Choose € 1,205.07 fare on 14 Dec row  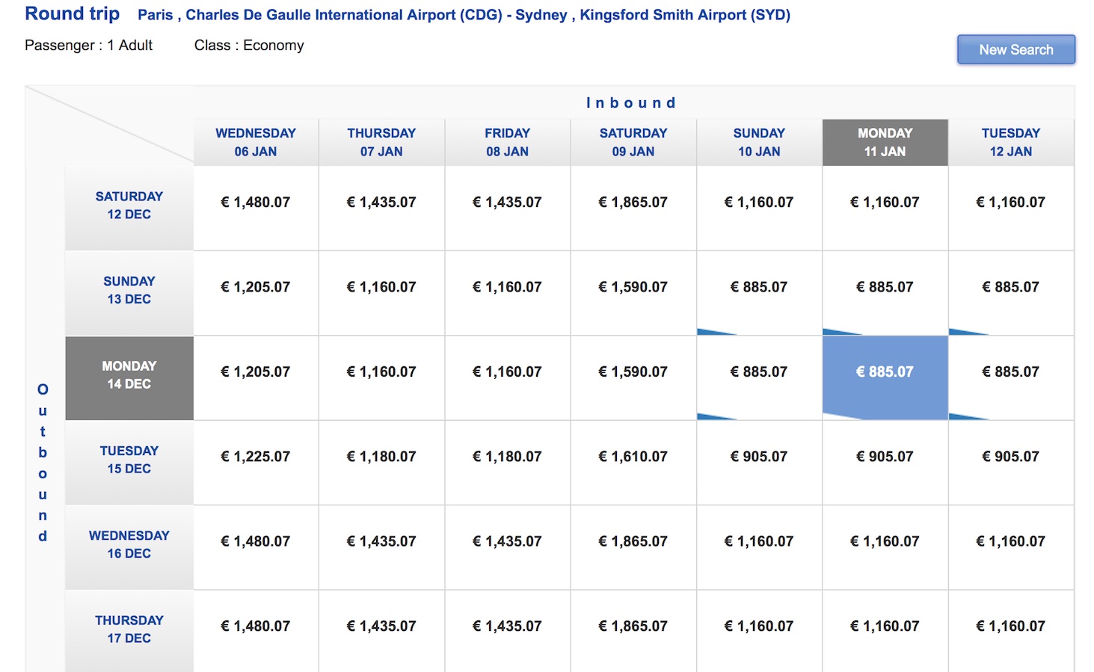click(256, 378)
